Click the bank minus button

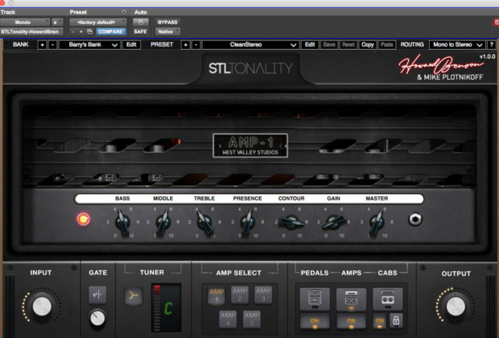coord(52,45)
